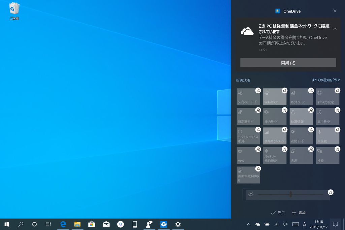Click the 近距離共有 tile
Viewport: 345px width, 230px height.
pos(248,116)
